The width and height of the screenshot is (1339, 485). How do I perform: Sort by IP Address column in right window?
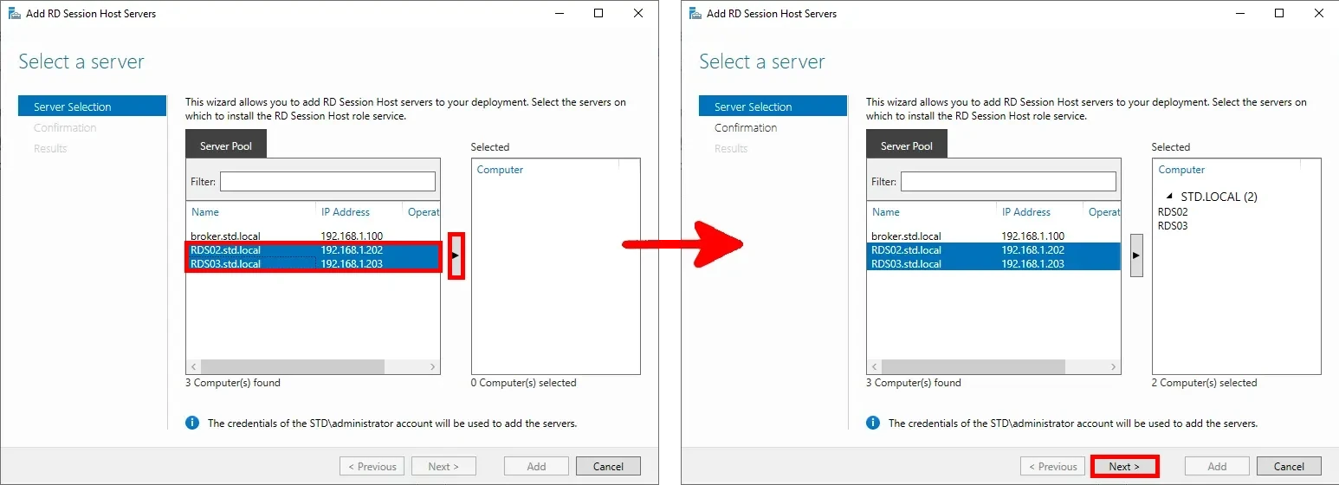[x=1026, y=212]
